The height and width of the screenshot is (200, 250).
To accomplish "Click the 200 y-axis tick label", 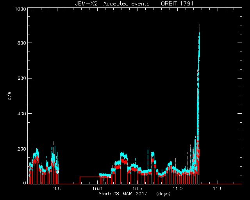I will pyautogui.click(x=22, y=149).
